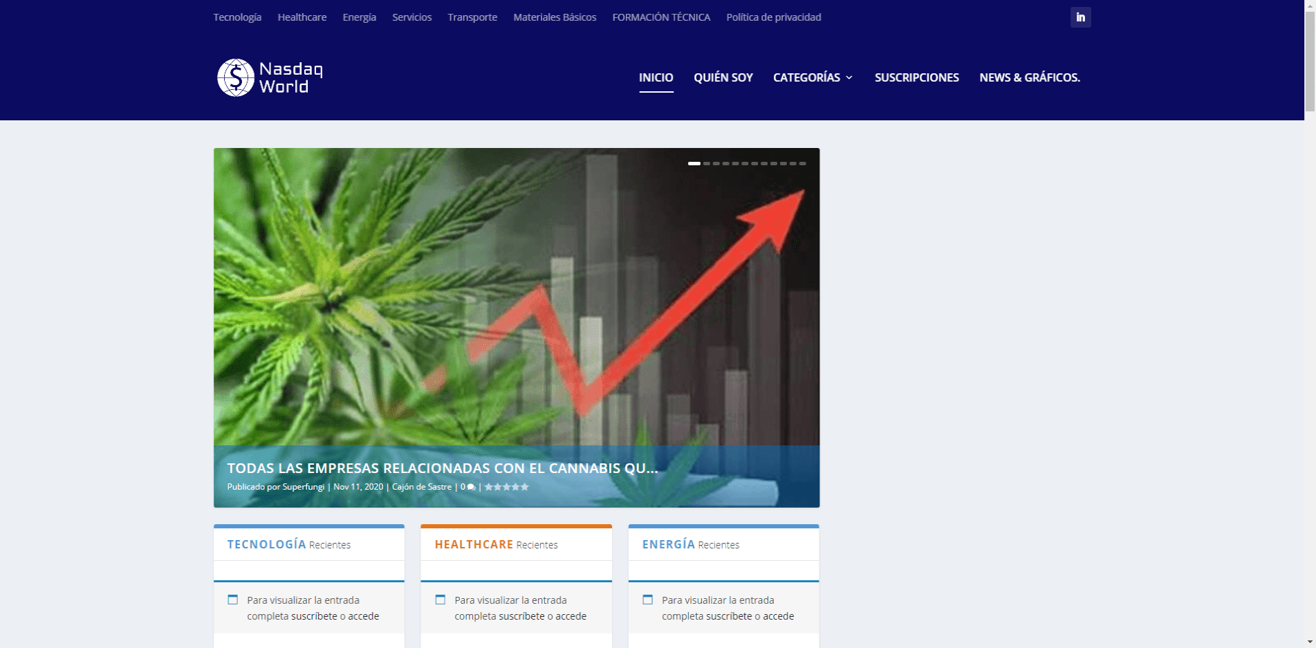Viewport: 1316px width, 648px height.
Task: Open Materiales Básicos top link
Action: pyautogui.click(x=555, y=17)
